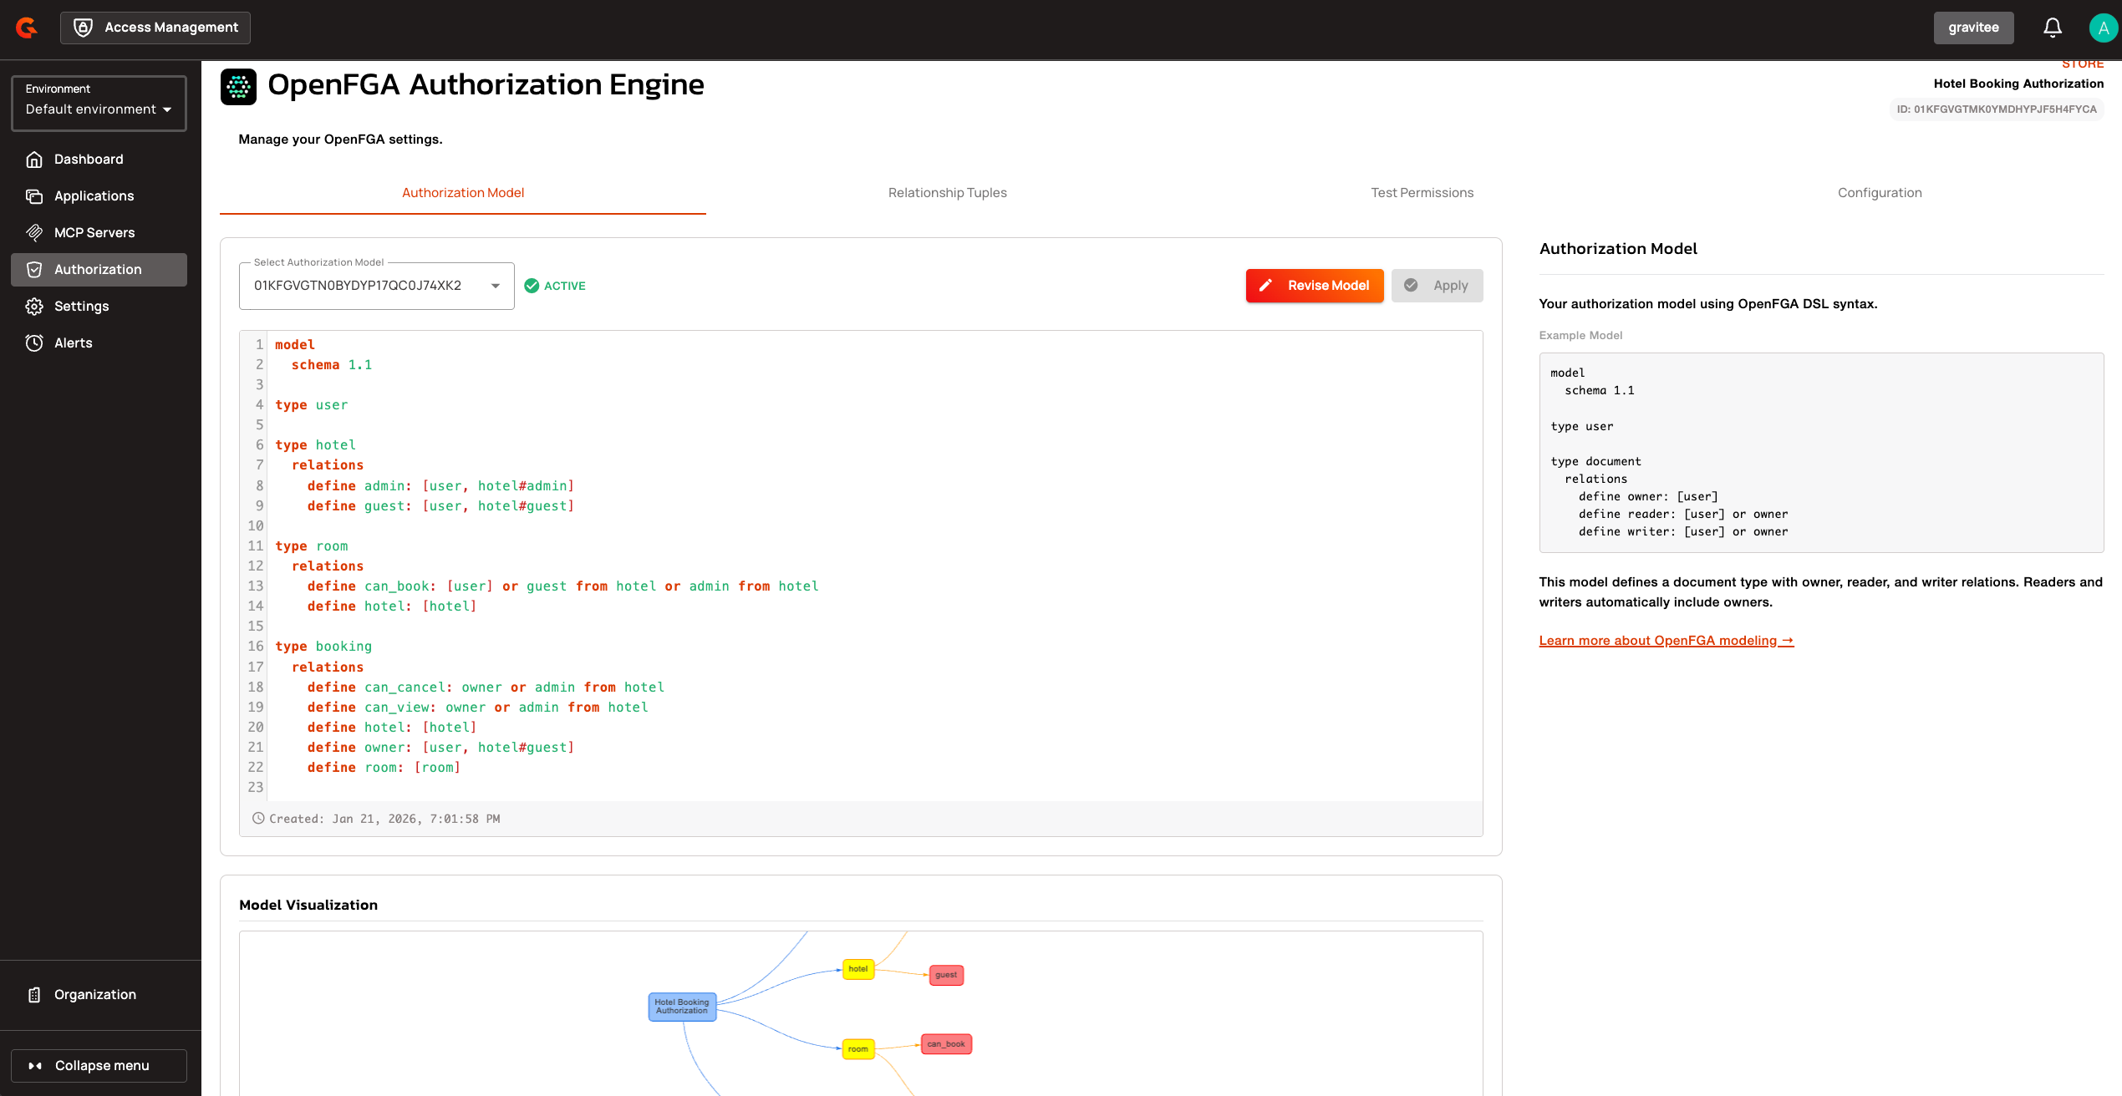
Task: Open Select Authorization Model dropdown
Action: tap(376, 286)
